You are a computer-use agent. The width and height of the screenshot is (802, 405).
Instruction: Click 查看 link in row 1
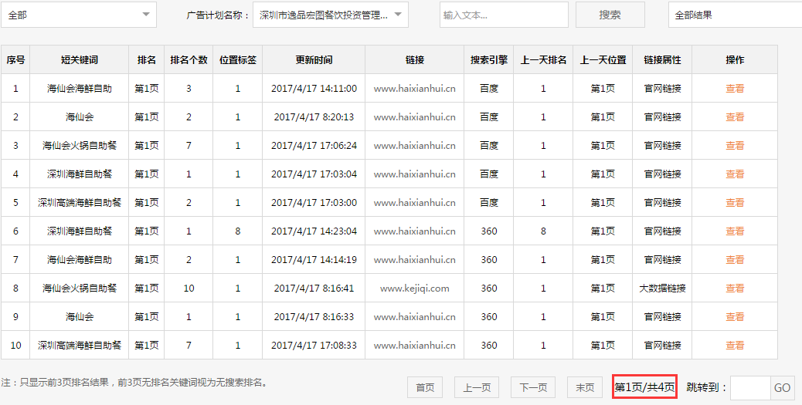click(735, 89)
